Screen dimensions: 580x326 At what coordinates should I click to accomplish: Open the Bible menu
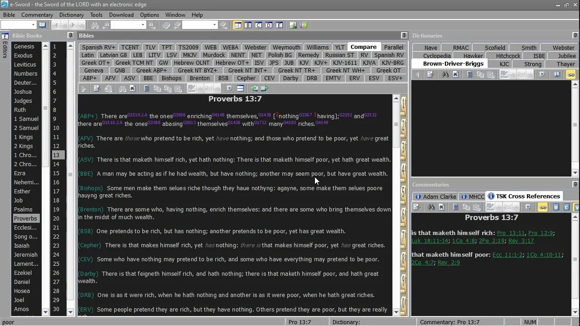[9, 15]
